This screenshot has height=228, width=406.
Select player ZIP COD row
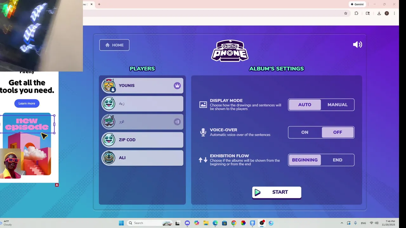(142, 140)
